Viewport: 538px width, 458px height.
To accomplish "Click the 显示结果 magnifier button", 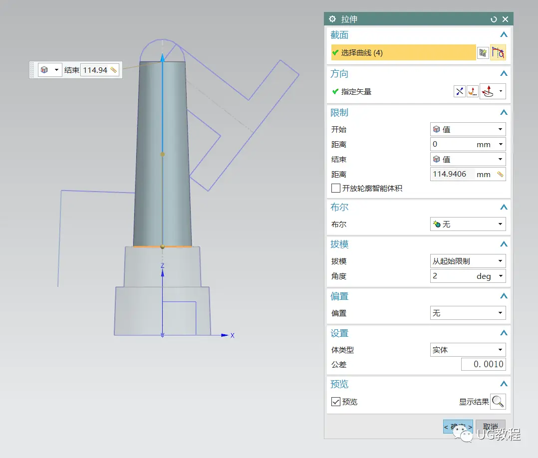I will coord(498,402).
